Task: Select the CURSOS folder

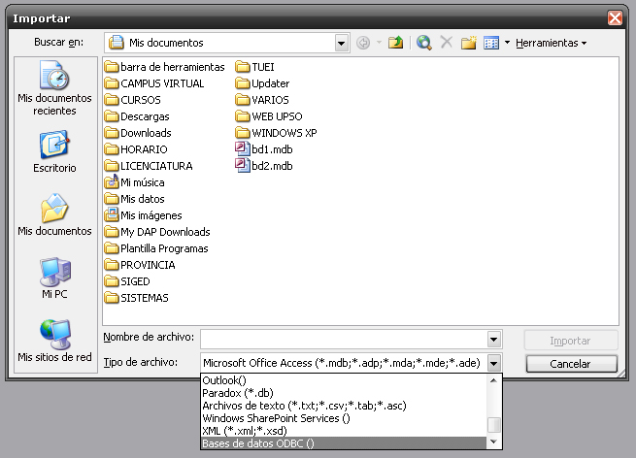Action: click(x=133, y=100)
